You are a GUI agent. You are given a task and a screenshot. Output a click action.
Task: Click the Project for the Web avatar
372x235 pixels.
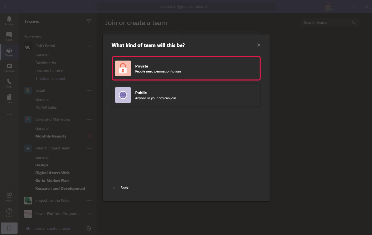pyautogui.click(x=28, y=201)
